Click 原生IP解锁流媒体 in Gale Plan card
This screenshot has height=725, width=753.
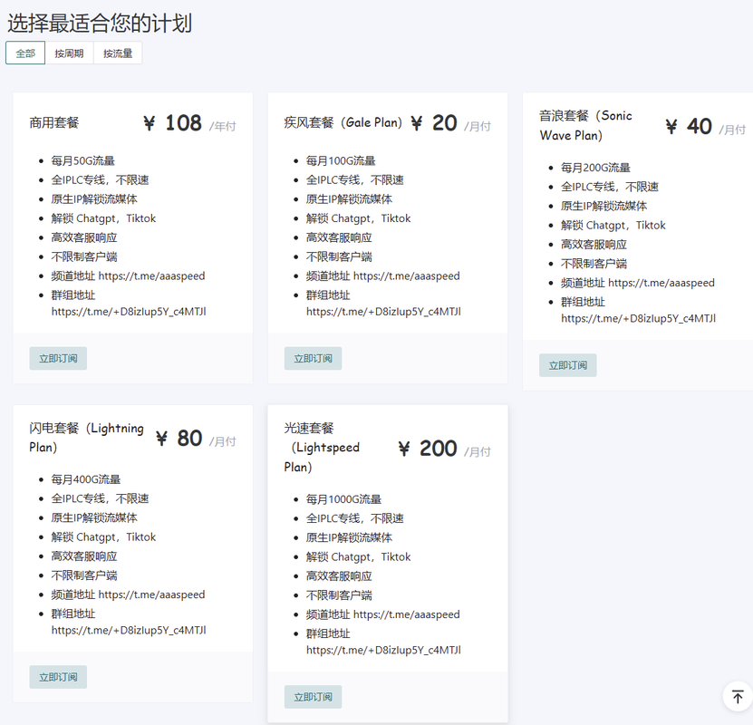pyautogui.click(x=349, y=198)
